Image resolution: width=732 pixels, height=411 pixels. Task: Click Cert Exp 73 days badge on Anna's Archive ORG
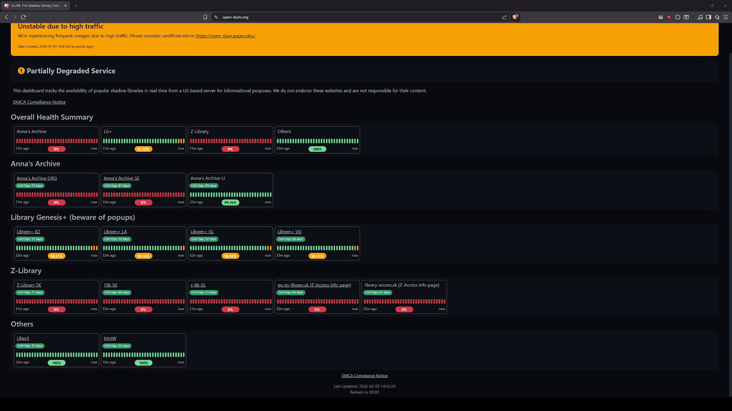tap(30, 186)
